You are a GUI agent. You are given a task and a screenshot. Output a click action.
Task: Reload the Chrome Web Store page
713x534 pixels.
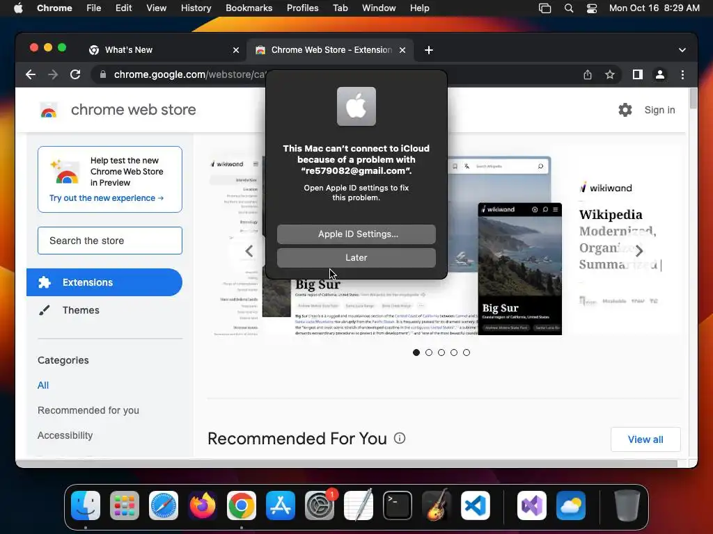[75, 74]
